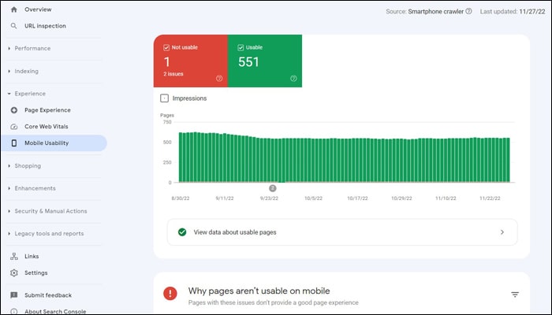This screenshot has width=552, height=315.
Task: Click help icon in Usable card
Action: [x=293, y=79]
